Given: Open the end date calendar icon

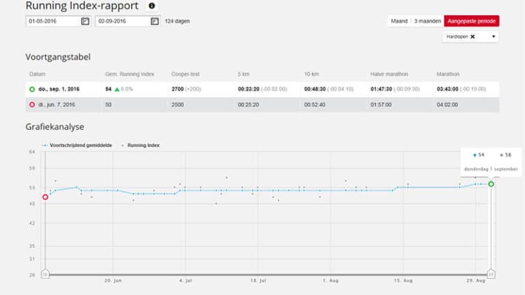Looking at the screenshot, I should pos(154,21).
